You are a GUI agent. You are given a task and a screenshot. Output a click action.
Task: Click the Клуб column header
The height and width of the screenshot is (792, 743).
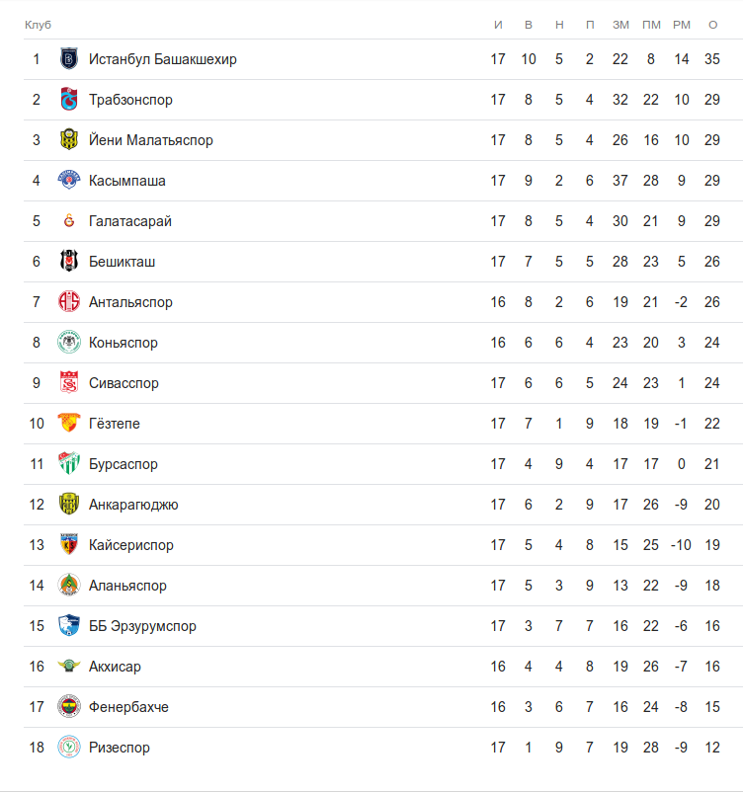point(38,24)
